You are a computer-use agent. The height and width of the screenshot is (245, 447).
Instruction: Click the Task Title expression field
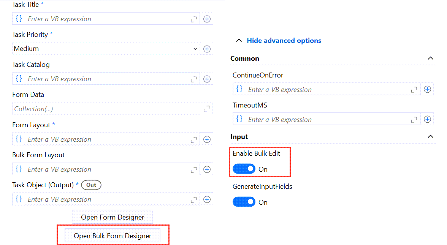click(106, 19)
